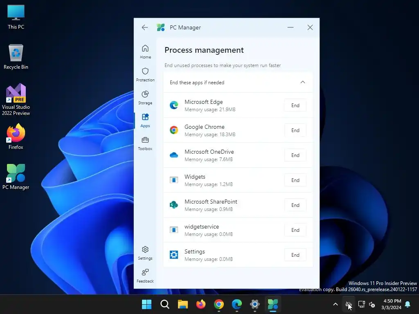Go back with the PC Manager back arrow
Image resolution: width=419 pixels, height=314 pixels.
(144, 27)
